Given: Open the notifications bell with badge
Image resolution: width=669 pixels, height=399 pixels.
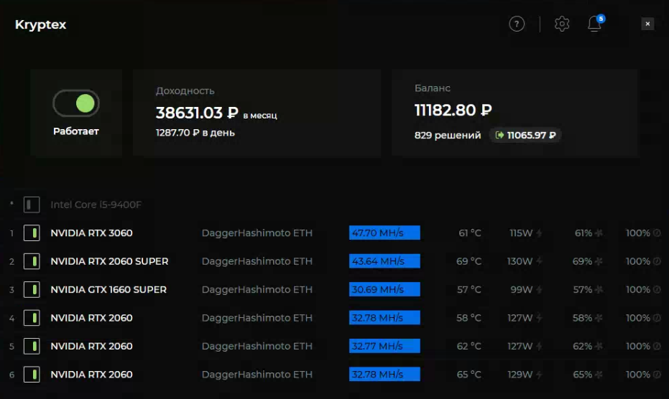Looking at the screenshot, I should [596, 24].
